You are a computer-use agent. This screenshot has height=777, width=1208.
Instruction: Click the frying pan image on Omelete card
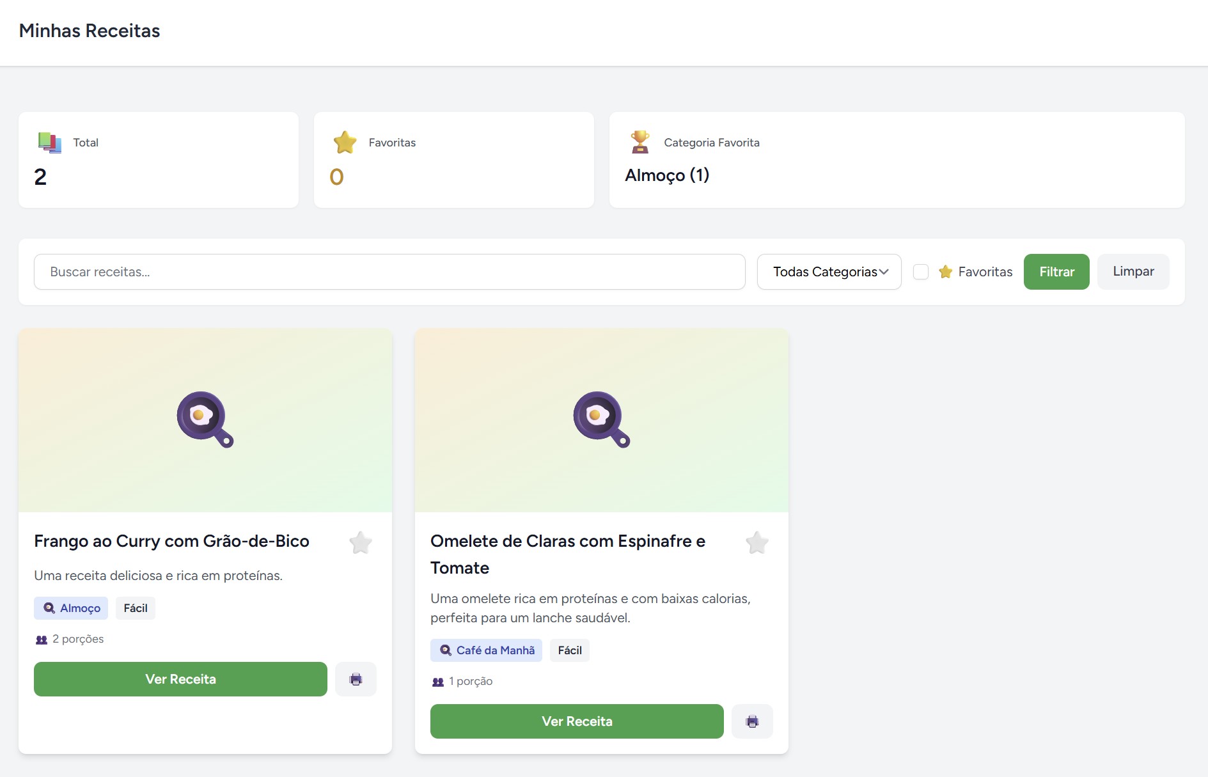click(x=601, y=420)
